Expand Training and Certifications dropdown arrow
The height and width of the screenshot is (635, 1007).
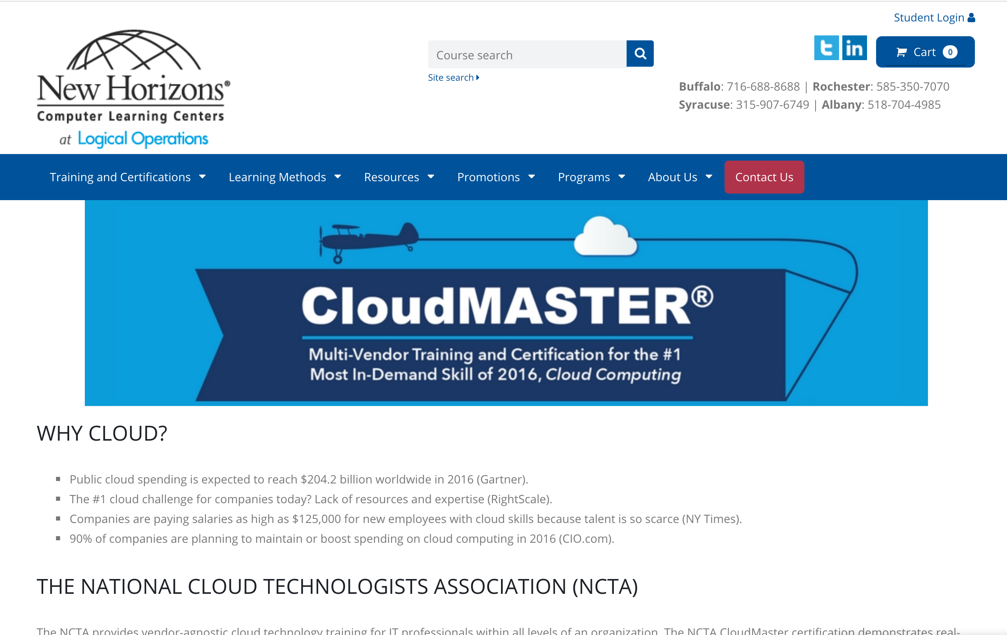[203, 177]
